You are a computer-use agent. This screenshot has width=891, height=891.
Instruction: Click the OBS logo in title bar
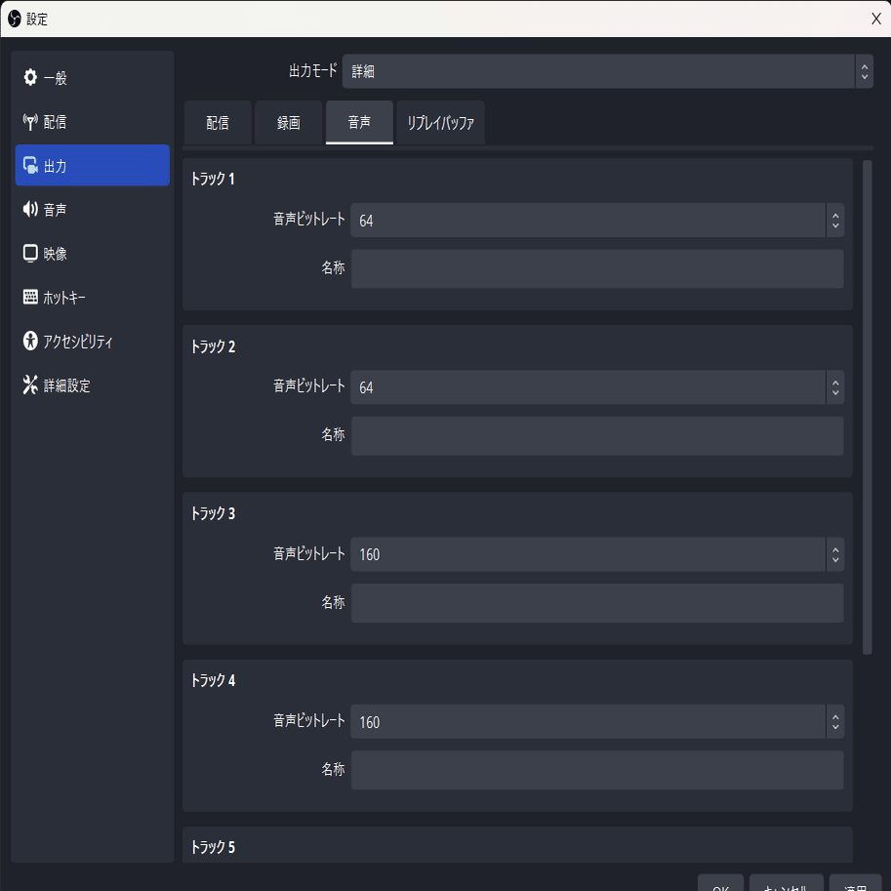tap(15, 19)
